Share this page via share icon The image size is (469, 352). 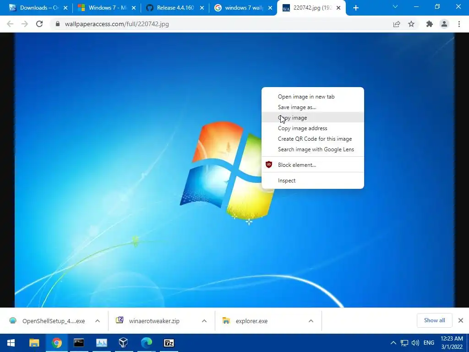(x=397, y=24)
